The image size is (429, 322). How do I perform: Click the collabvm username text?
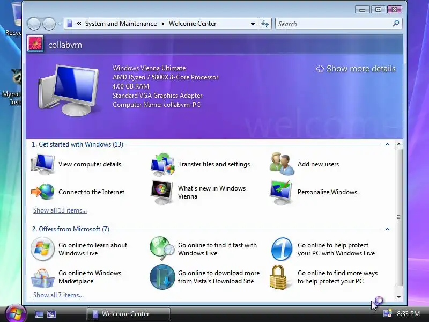pos(65,45)
